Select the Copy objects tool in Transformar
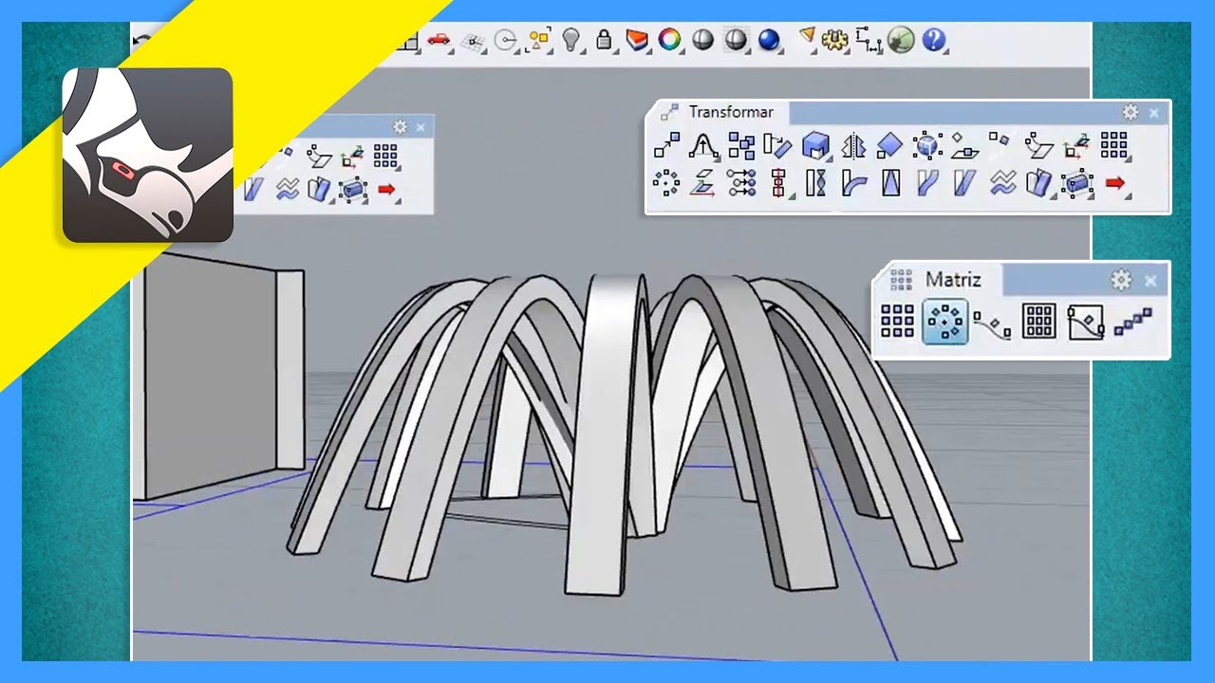 click(x=741, y=145)
